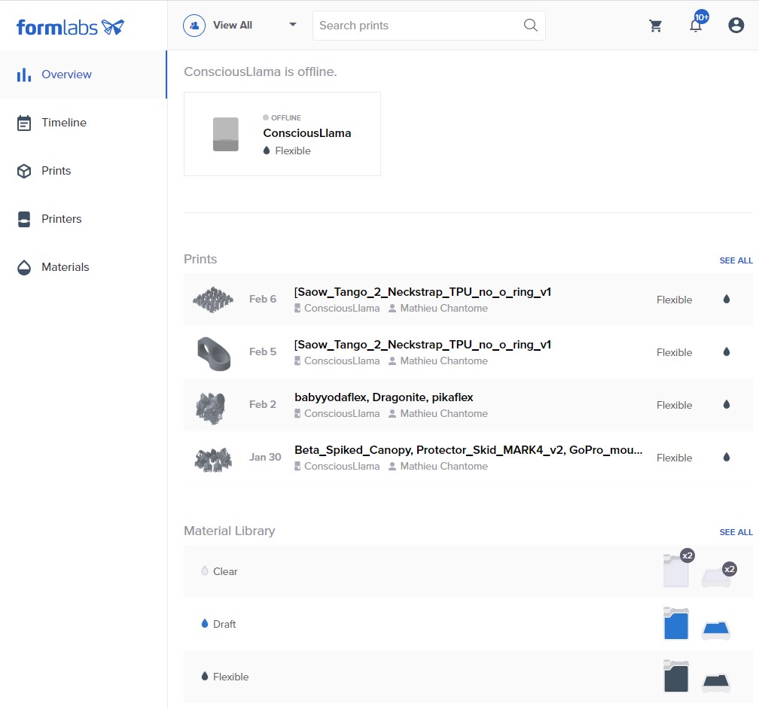Click the ConsciousLlama printer image
The width and height of the screenshot is (759, 709).
[x=226, y=134]
